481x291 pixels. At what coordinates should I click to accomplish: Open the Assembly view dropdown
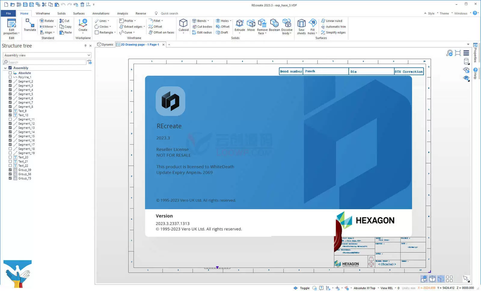[x=47, y=55]
